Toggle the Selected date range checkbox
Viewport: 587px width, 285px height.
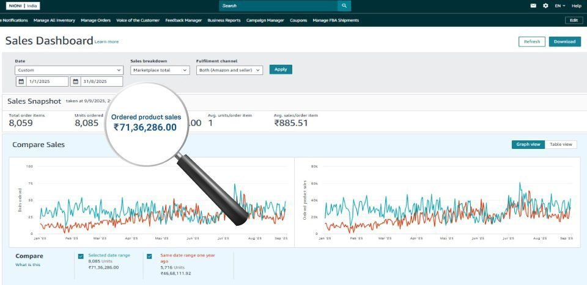tap(81, 256)
